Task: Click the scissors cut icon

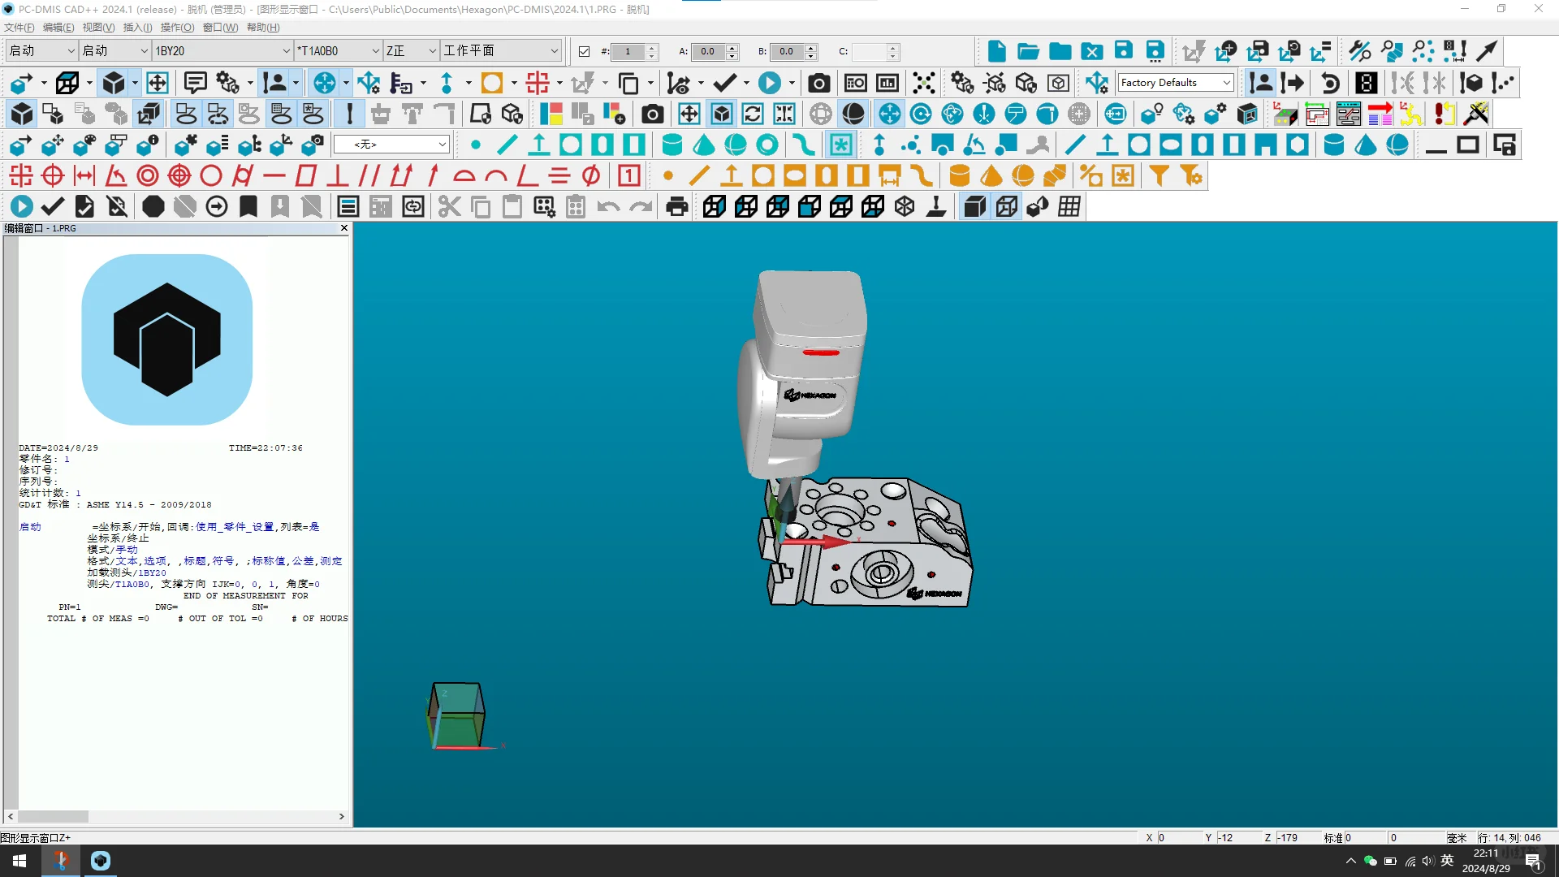Action: [448, 207]
